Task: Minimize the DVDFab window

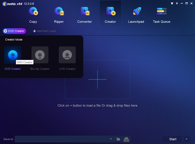Action: click(x=182, y=3)
